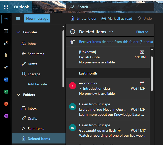The image size is (163, 145).
Task: Open the Mail module icon
Action: point(6,19)
